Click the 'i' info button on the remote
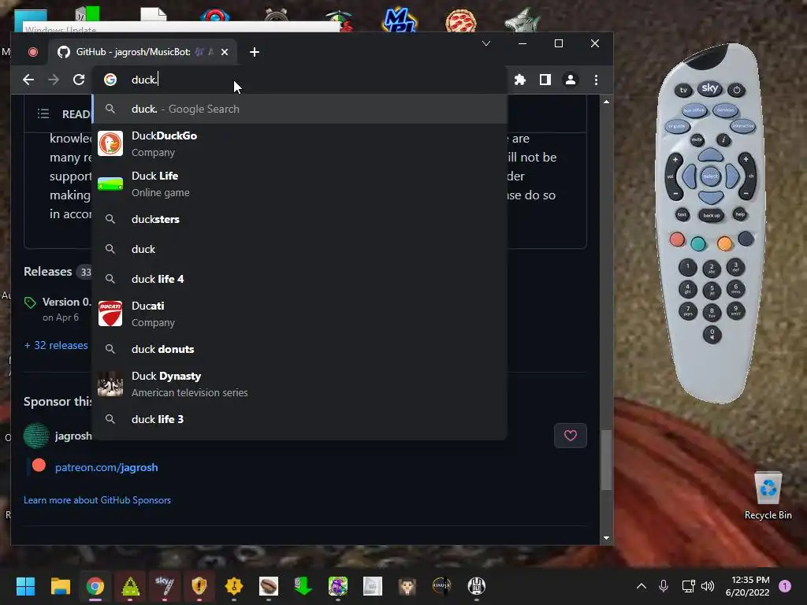Viewport: 807px width, 605px height. [x=723, y=139]
